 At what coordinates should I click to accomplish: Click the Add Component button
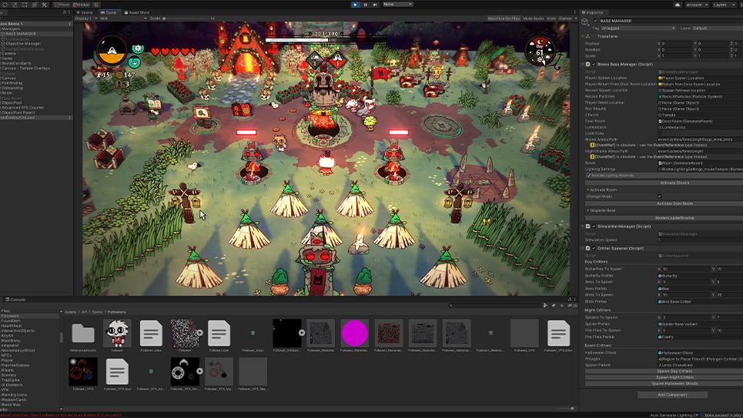pos(672,394)
